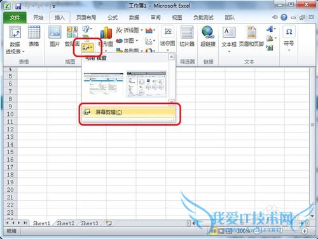This screenshot has width=318, height=239.
Task: Expand the Pie chart (饼图) dropdown arrow
Action: pos(137,40)
